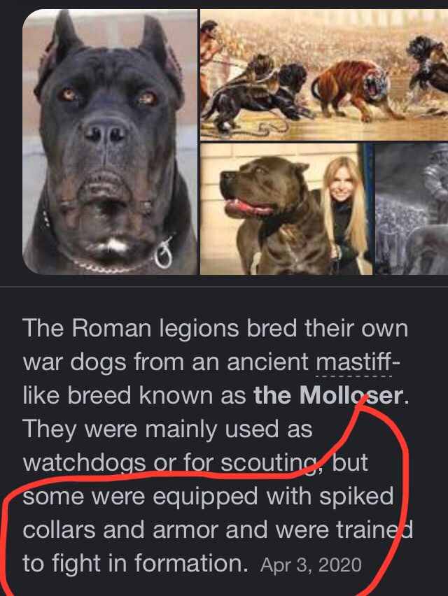Tap the chain collar ring on black dog
The image size is (448, 596).
point(163,253)
